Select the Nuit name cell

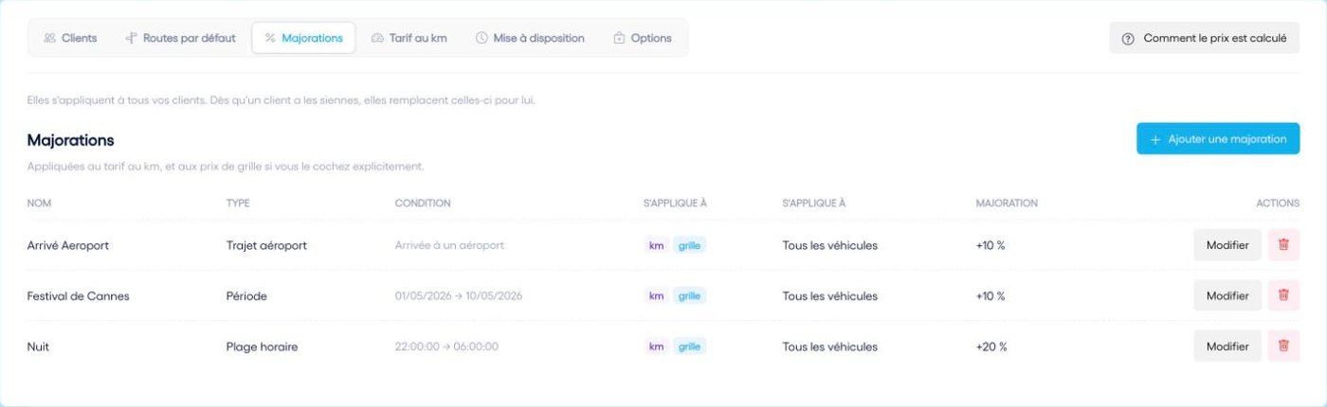point(38,346)
